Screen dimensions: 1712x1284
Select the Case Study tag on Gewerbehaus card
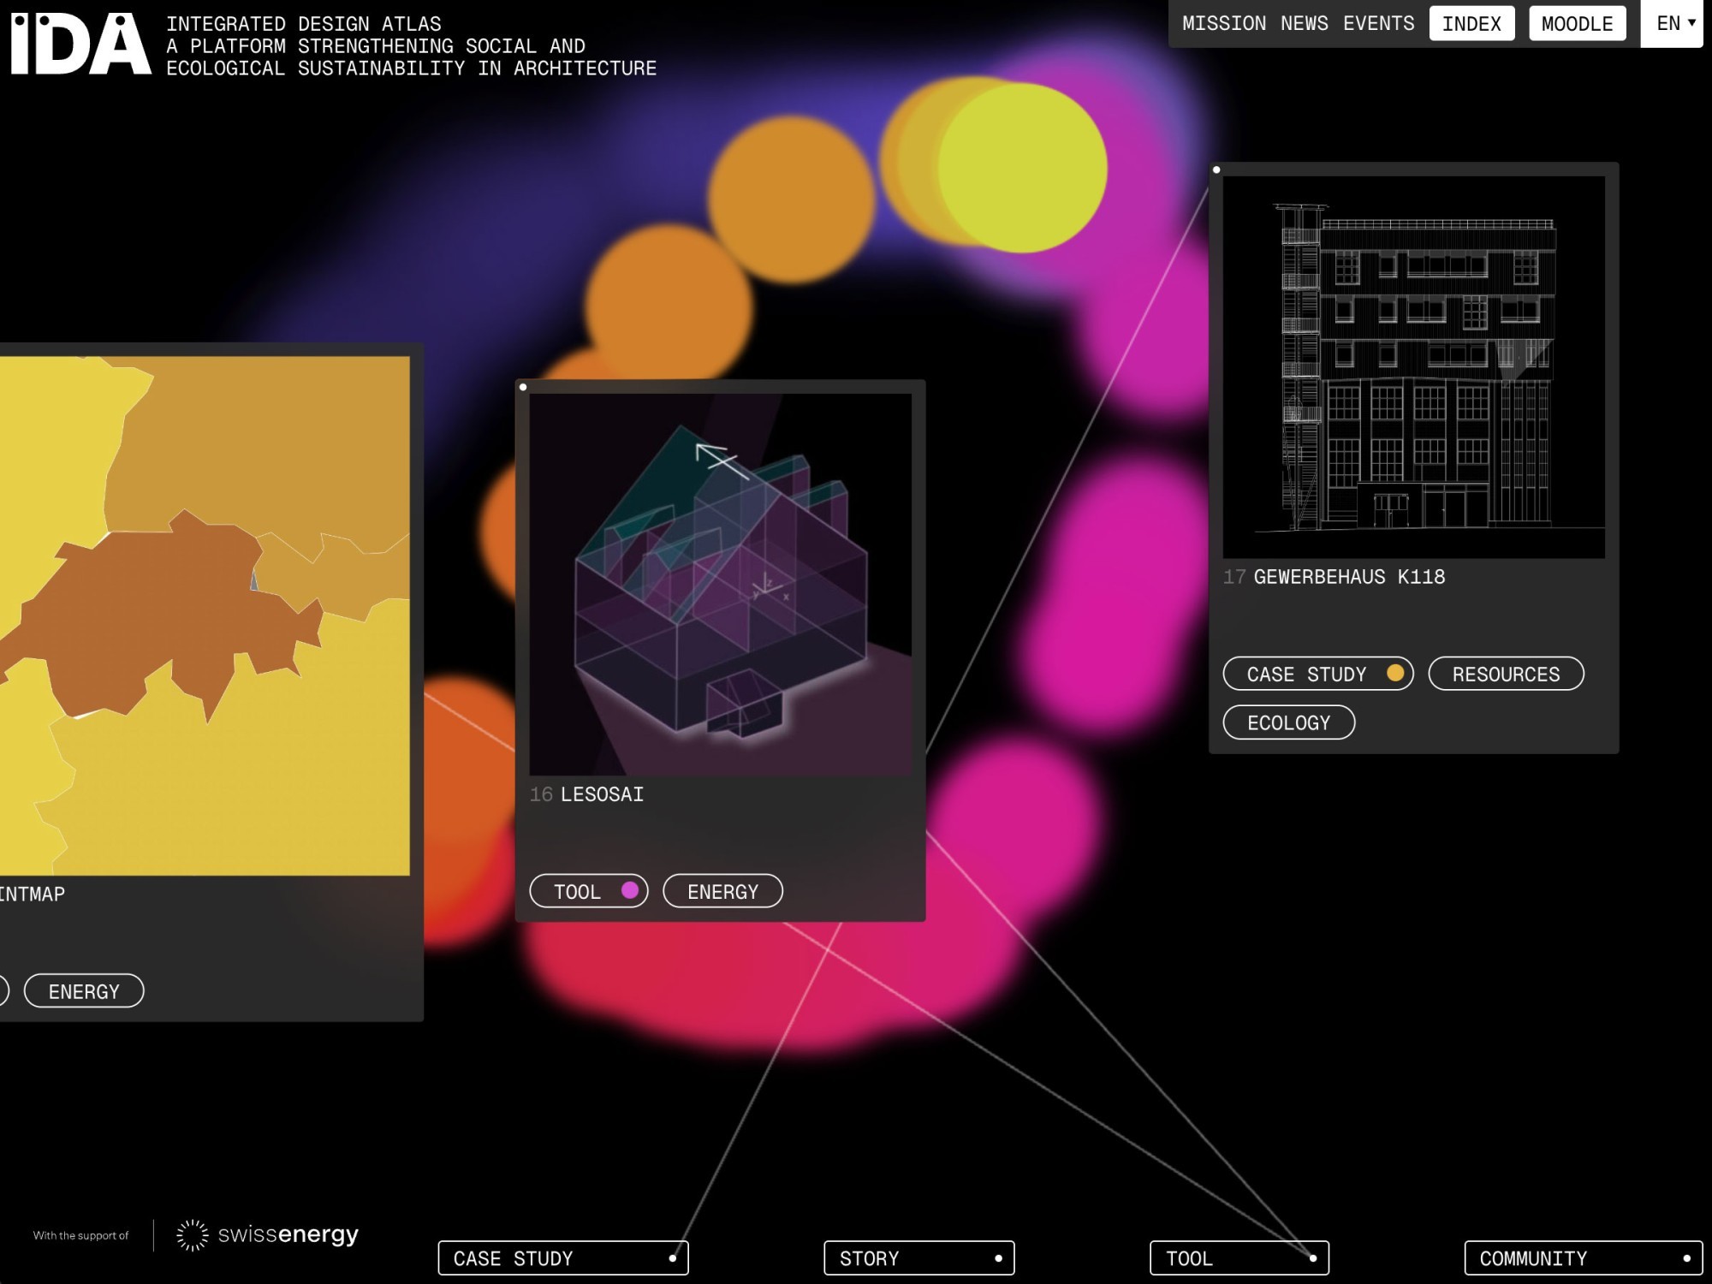point(1317,674)
